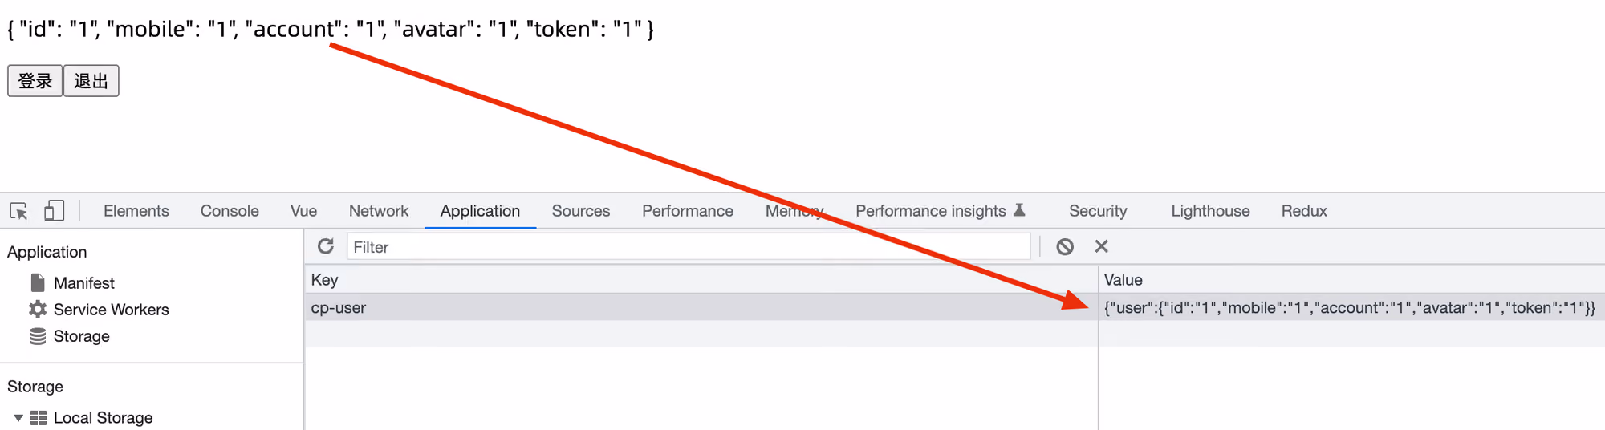Switch to the Elements tab
This screenshot has width=1605, height=430.
pyautogui.click(x=136, y=211)
